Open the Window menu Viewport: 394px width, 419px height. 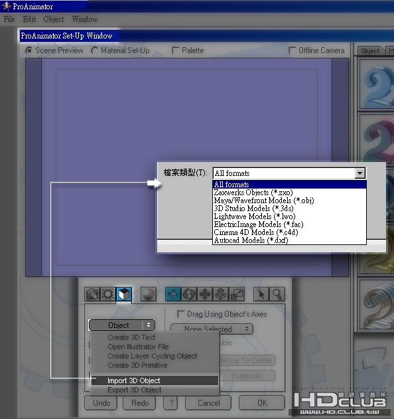tap(85, 19)
